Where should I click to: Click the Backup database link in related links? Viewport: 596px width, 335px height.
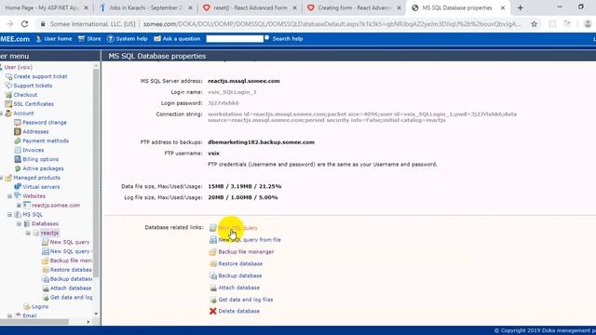(x=240, y=275)
